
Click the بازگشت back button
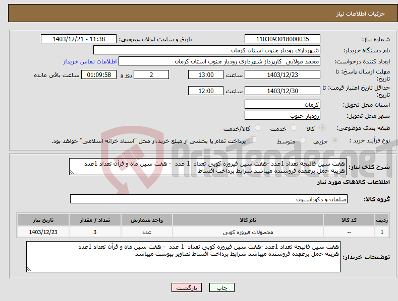(187, 287)
